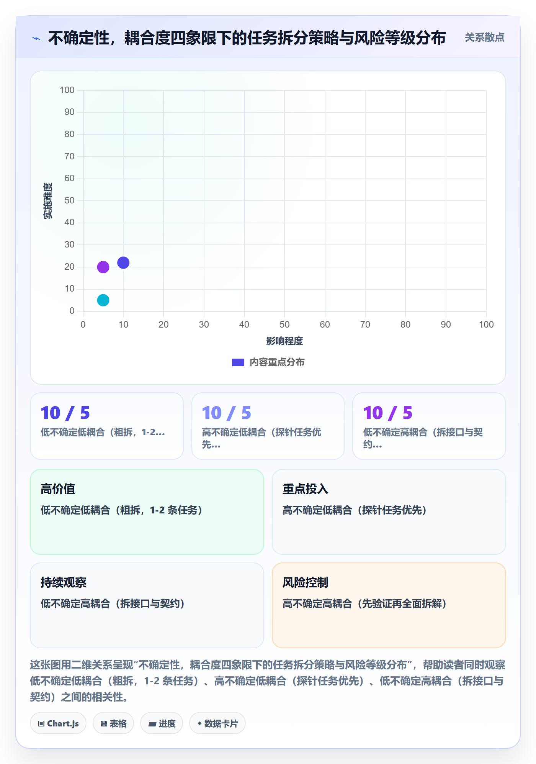Click the bar icon in 进度 chip

(x=152, y=724)
